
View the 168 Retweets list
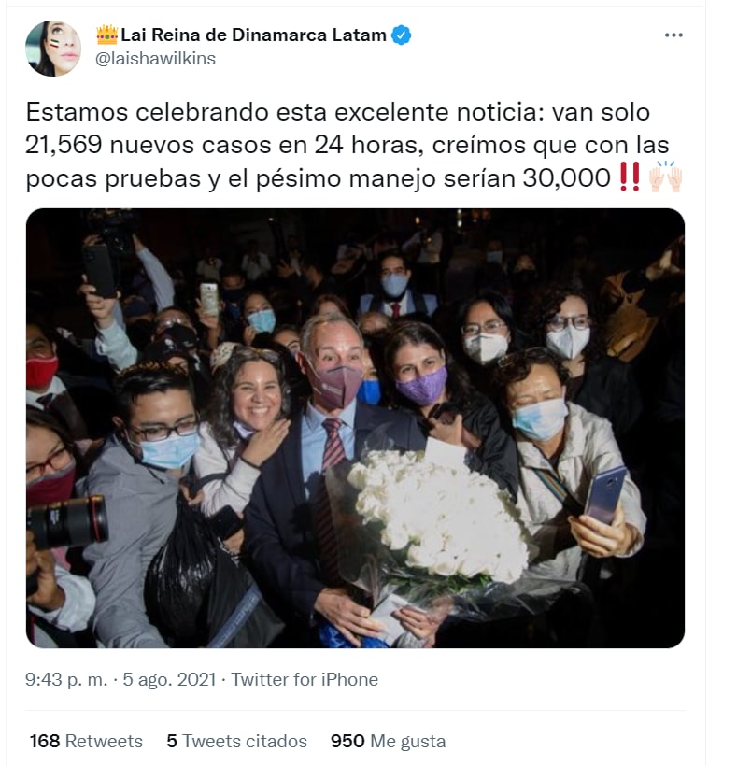click(86, 741)
